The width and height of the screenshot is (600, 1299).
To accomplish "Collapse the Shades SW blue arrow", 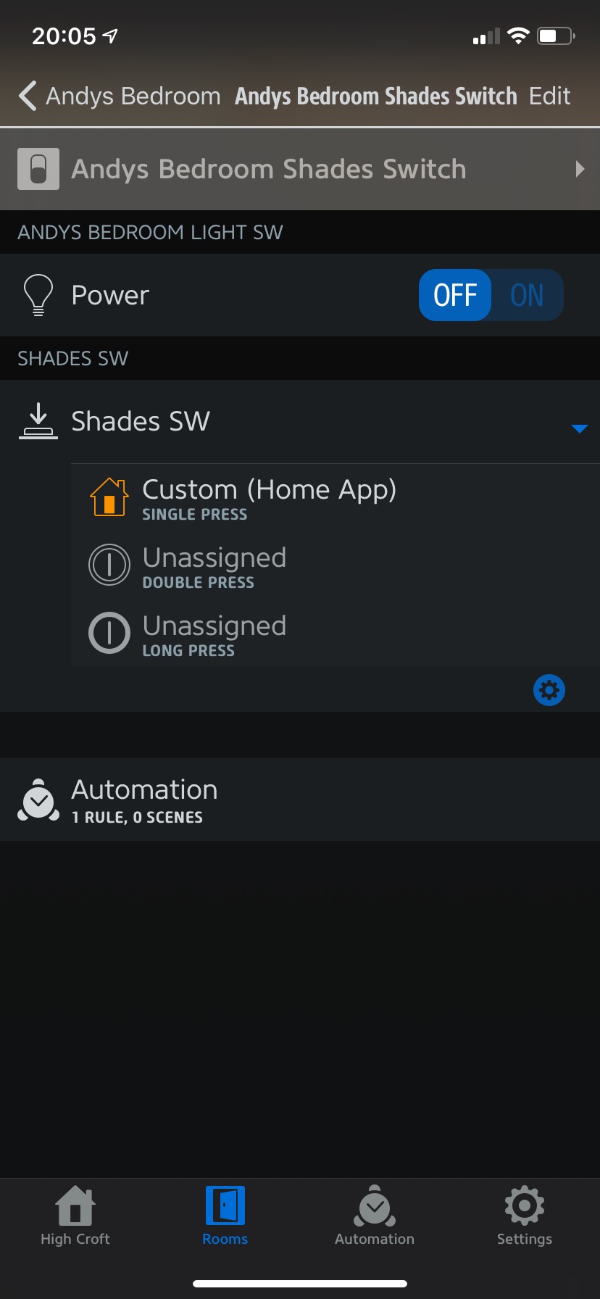I will coord(579,428).
